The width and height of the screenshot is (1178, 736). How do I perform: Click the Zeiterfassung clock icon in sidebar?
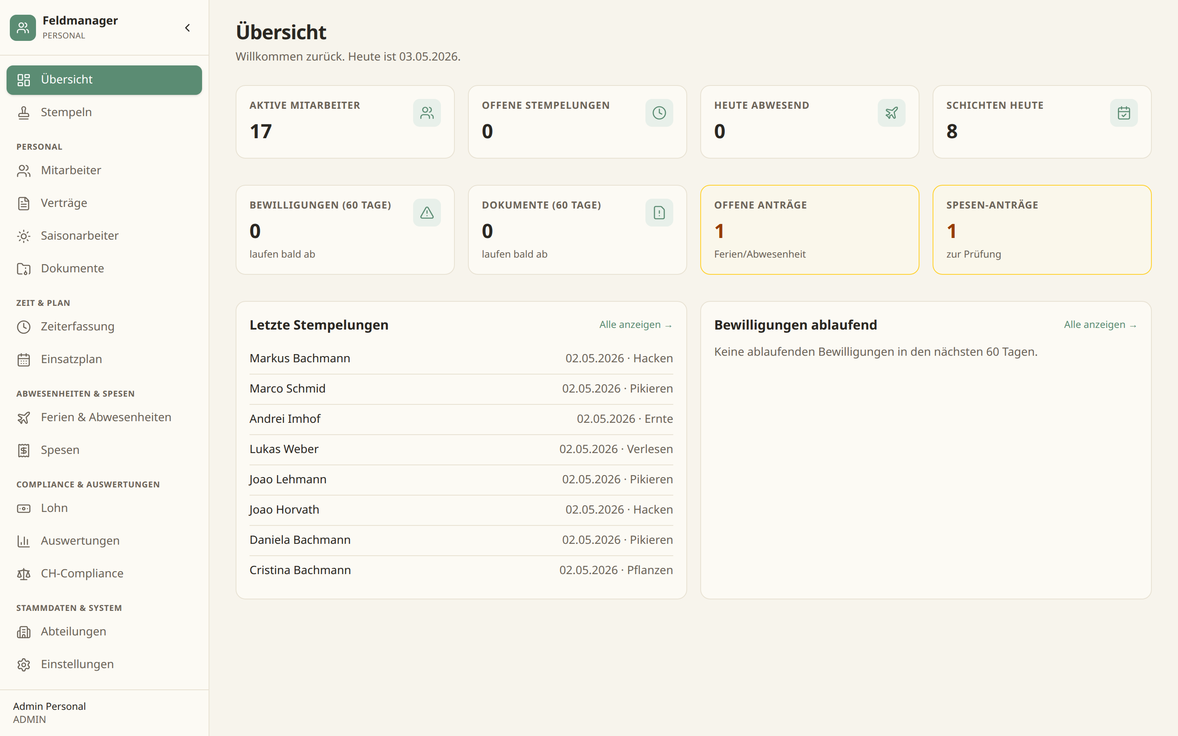tap(23, 327)
